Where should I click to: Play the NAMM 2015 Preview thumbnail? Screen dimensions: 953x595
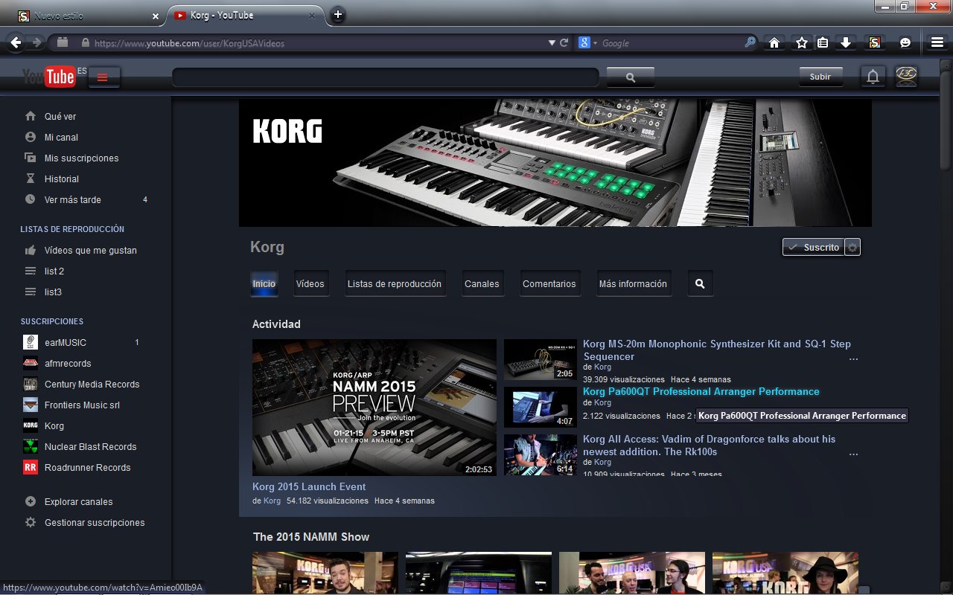coord(374,407)
